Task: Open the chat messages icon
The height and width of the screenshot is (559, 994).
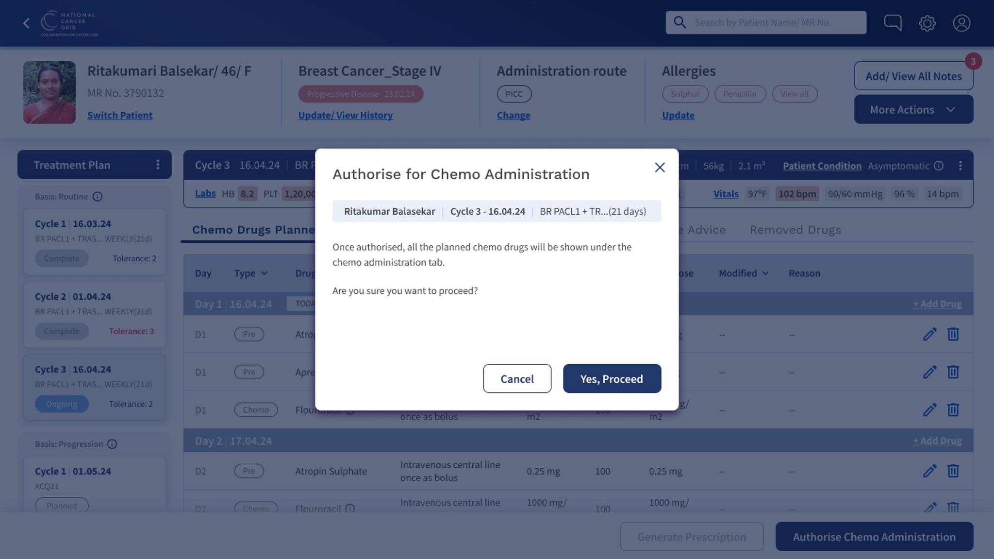Action: (893, 22)
